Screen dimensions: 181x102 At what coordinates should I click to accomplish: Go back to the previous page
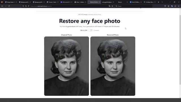pos(2,6)
